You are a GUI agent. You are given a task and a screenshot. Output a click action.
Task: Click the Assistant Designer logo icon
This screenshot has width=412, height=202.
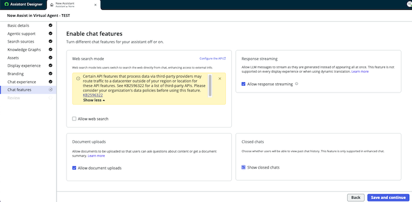7,4
